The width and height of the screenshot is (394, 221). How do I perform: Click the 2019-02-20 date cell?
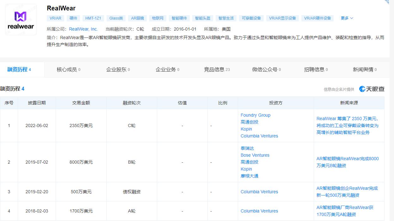37,192
